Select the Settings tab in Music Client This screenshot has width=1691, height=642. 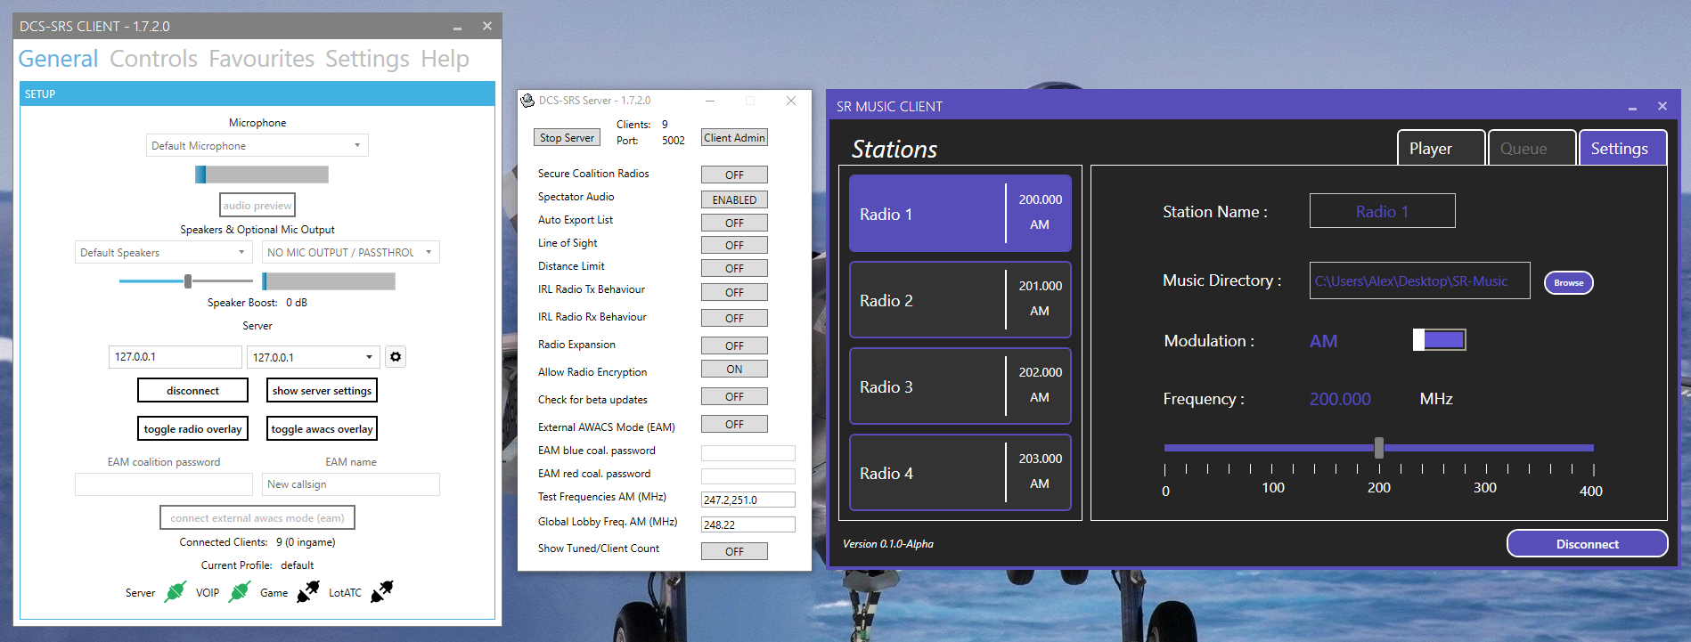point(1622,148)
